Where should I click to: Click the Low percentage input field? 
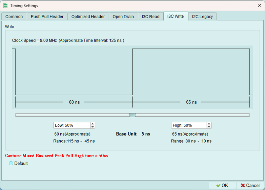tap(72, 125)
